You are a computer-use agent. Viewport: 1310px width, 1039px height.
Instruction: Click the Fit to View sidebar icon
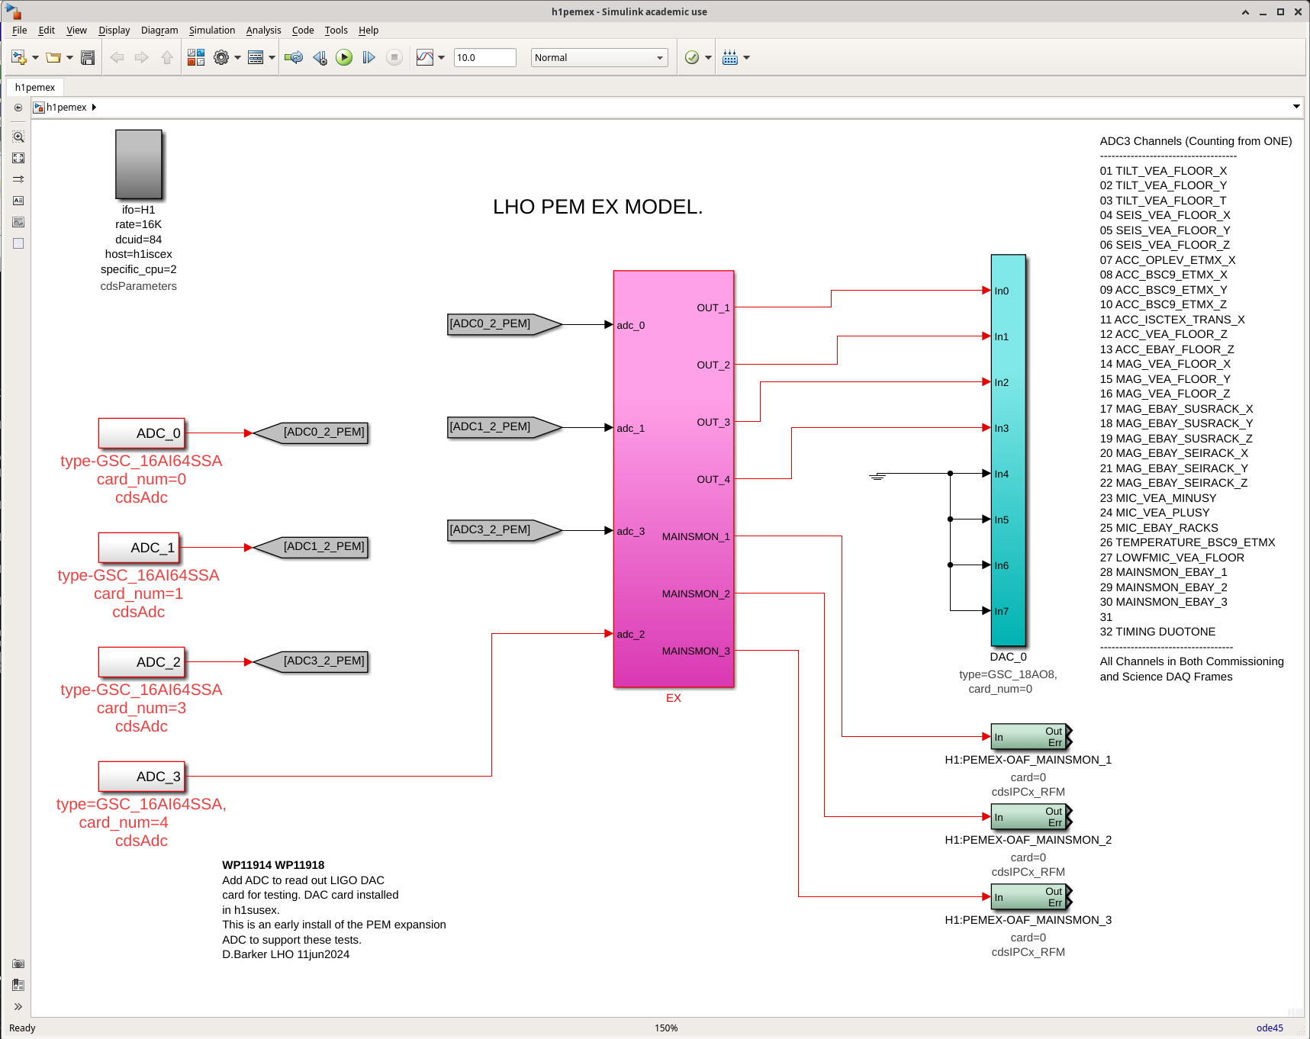click(18, 158)
